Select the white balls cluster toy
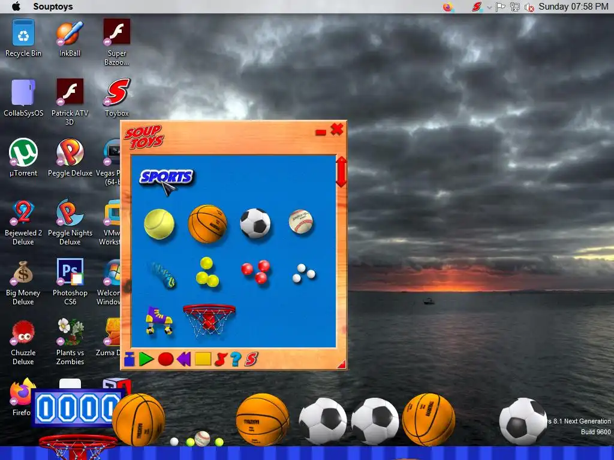 pyautogui.click(x=304, y=273)
